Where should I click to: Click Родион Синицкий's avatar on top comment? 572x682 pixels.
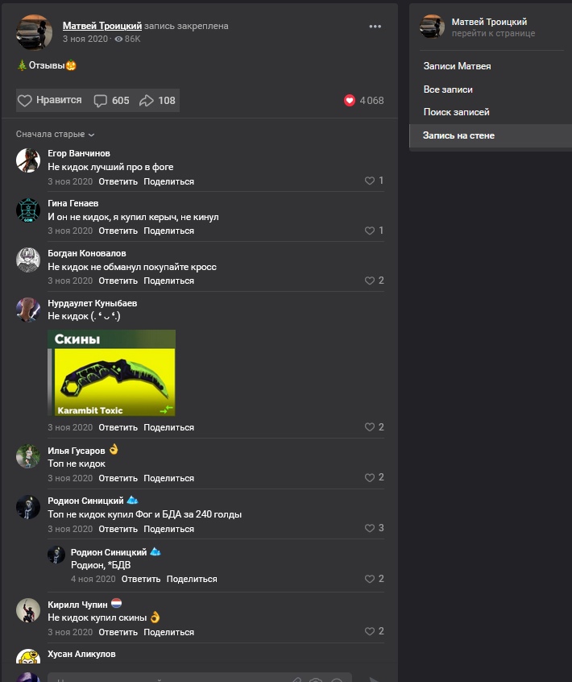(x=28, y=507)
